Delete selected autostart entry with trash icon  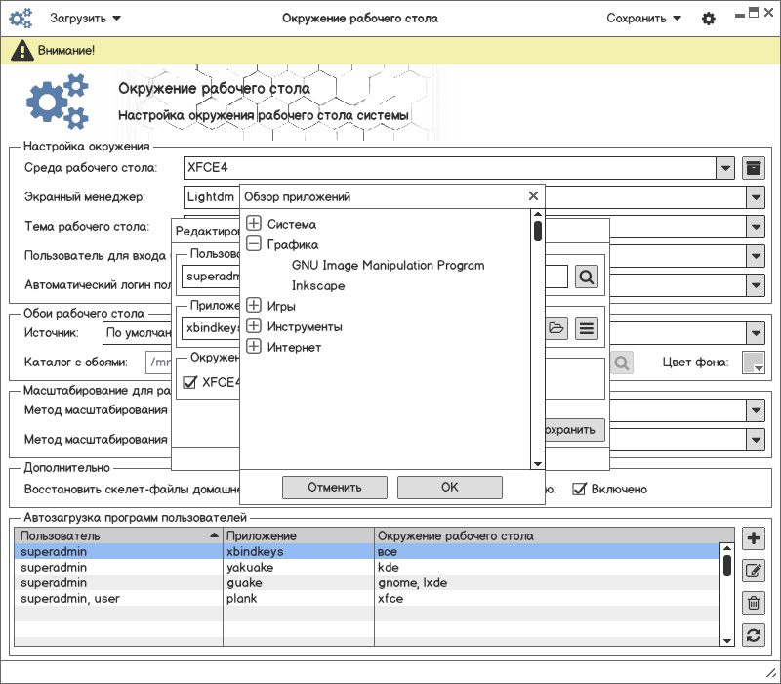(753, 603)
